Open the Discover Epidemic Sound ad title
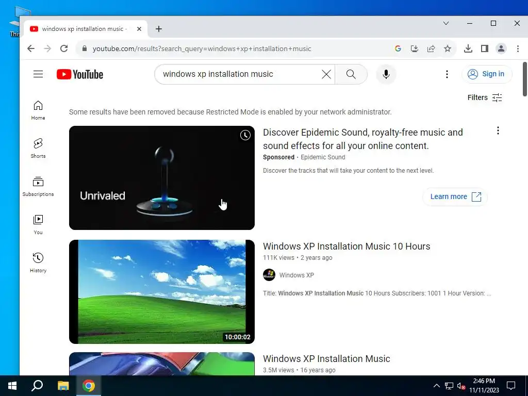Screen dimensions: 528x396 (x=362, y=139)
